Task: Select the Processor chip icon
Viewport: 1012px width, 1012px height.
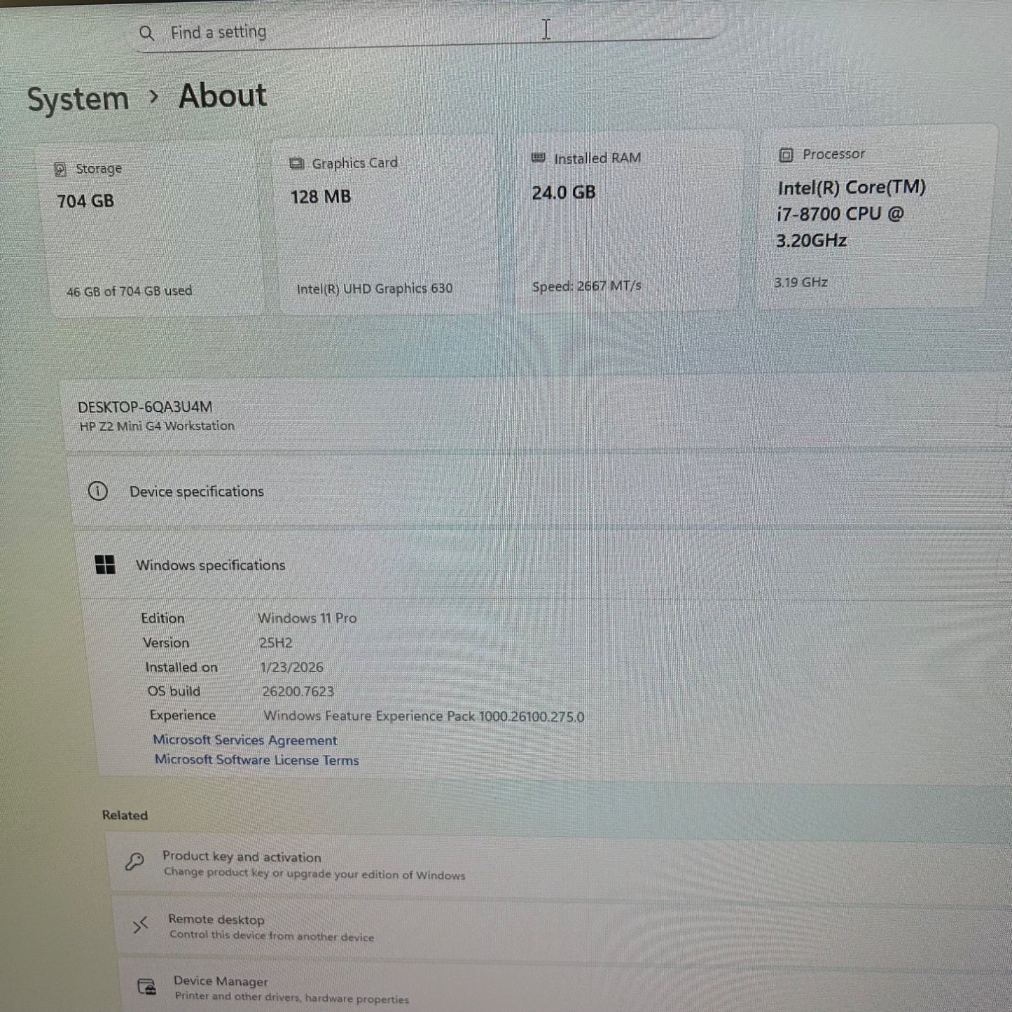Action: 786,153
